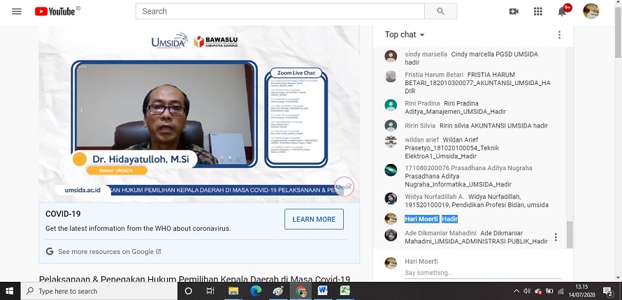Show hidden system tray icons
This screenshot has height=300, width=622.
click(516, 291)
